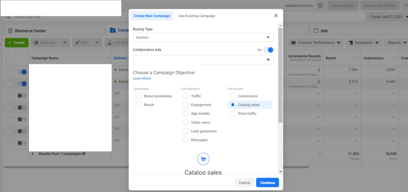
Task: Select the Catalog sales objective
Action: coord(233,105)
